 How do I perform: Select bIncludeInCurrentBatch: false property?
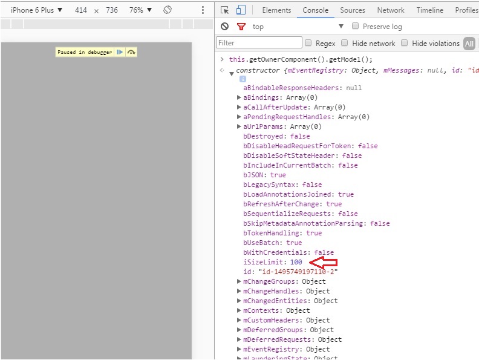tap(301, 165)
